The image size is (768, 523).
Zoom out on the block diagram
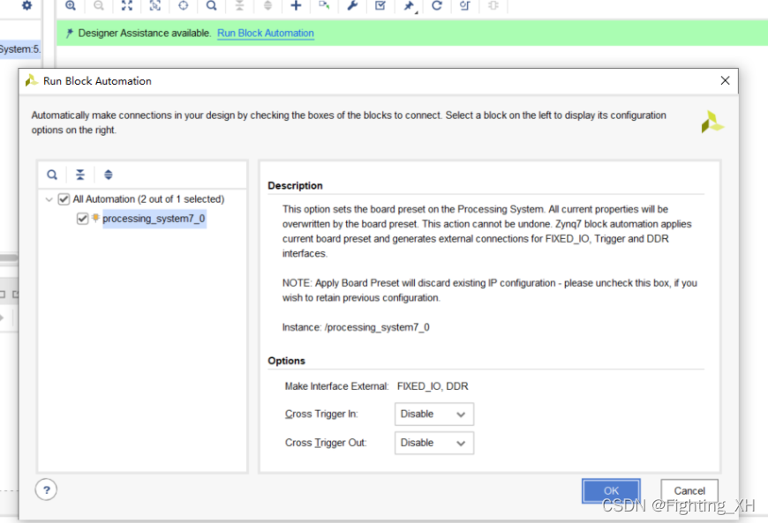(99, 5)
